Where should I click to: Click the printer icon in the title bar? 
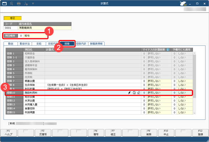click(x=19, y=4)
